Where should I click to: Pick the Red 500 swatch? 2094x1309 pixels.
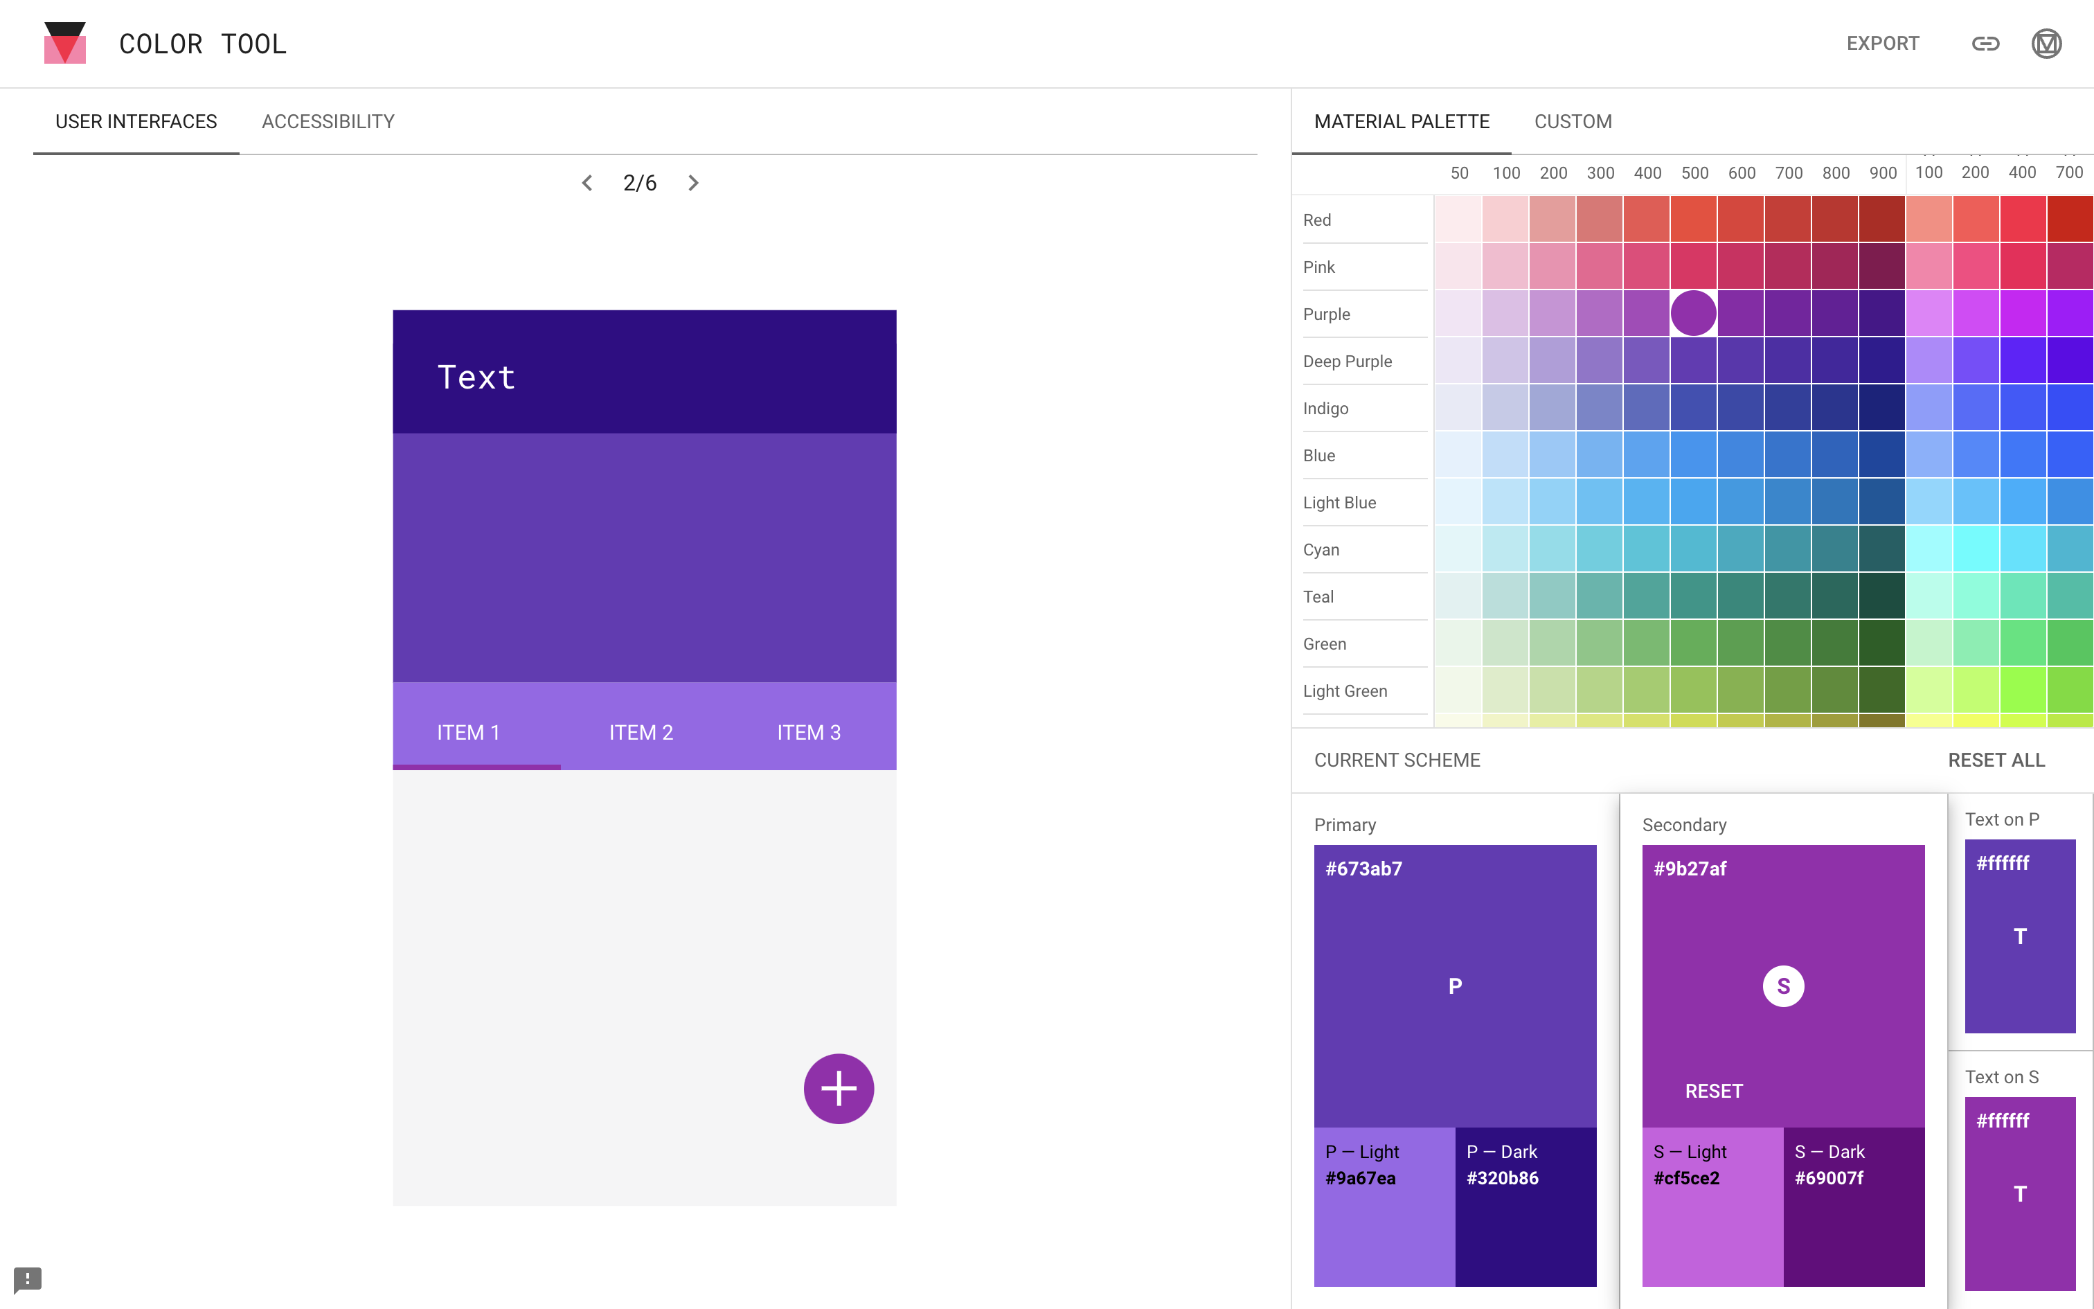pyautogui.click(x=1693, y=219)
